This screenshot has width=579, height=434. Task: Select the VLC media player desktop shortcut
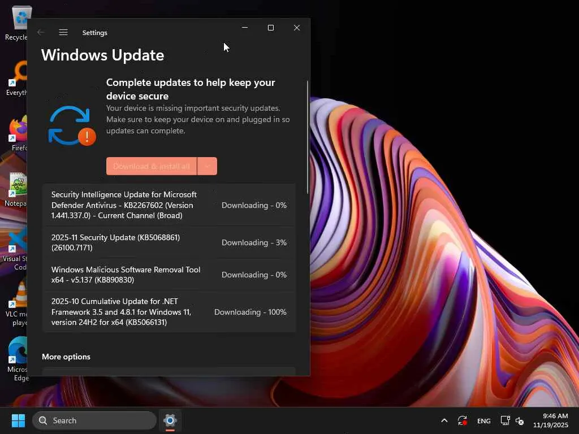[x=17, y=305]
